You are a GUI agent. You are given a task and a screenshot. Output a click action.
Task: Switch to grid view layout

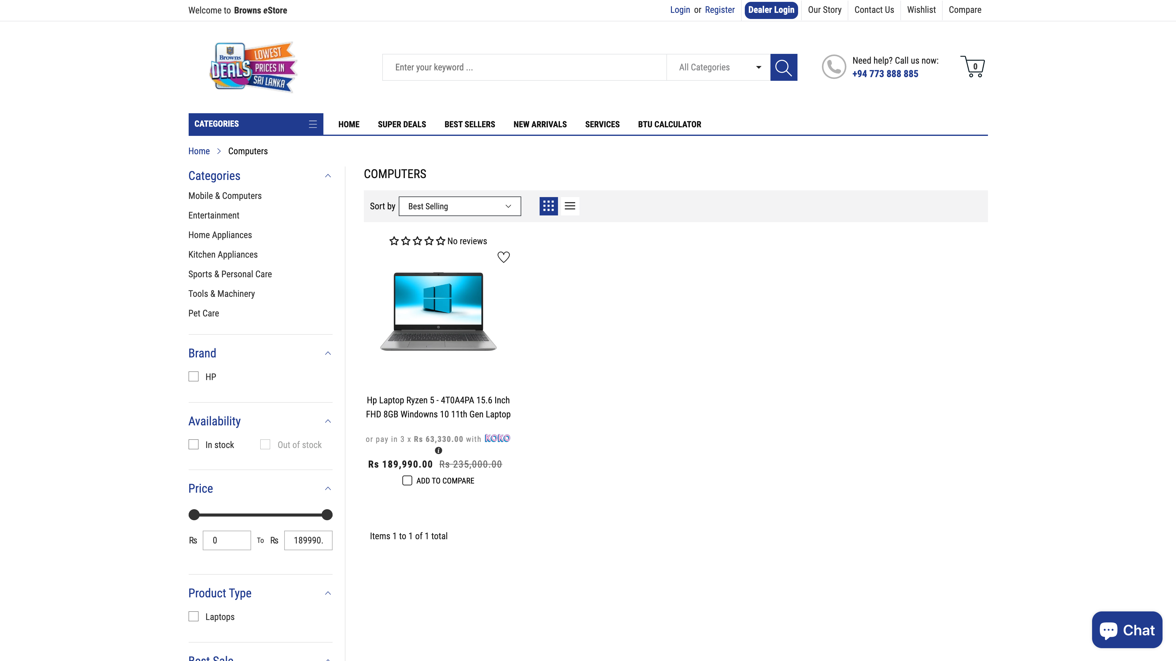pos(548,206)
